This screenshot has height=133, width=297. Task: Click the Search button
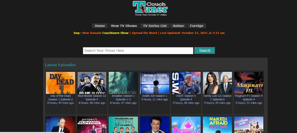point(205,51)
